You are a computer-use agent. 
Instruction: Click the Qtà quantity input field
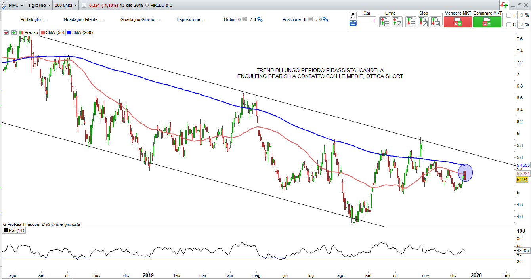pyautogui.click(x=367, y=21)
